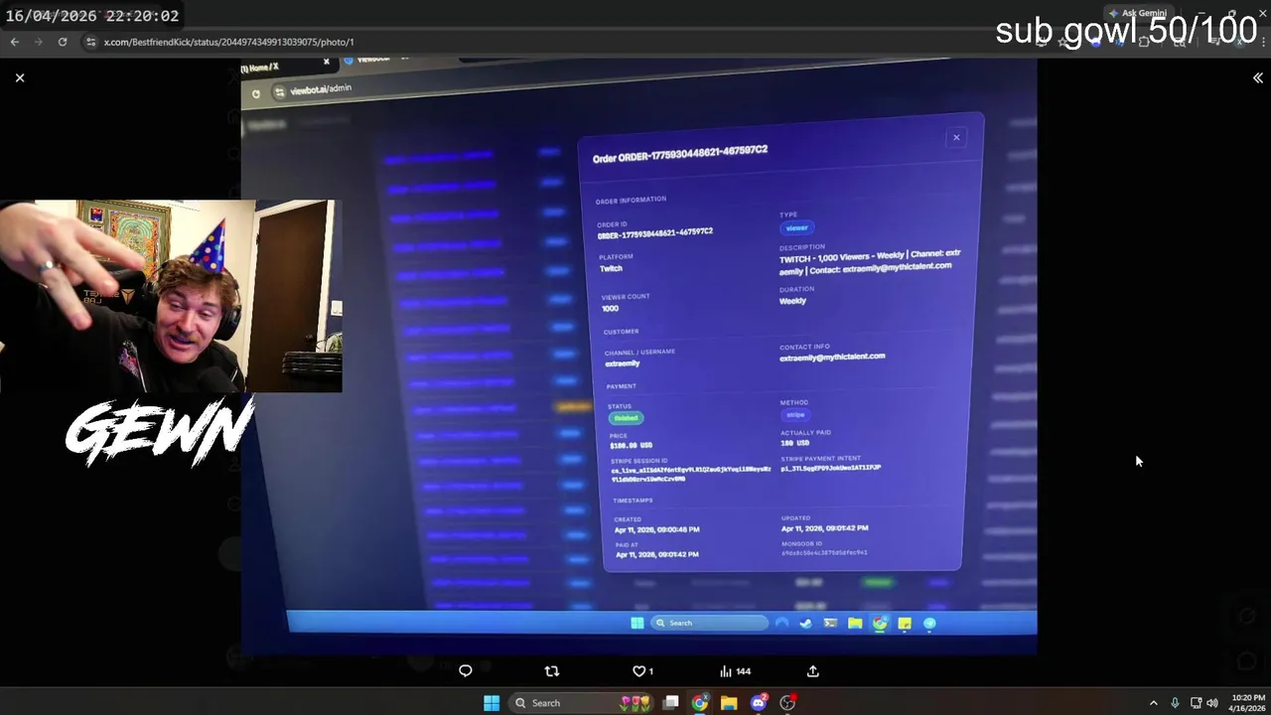The height and width of the screenshot is (715, 1271).
Task: Click the microphone tray icon
Action: pyautogui.click(x=1175, y=703)
